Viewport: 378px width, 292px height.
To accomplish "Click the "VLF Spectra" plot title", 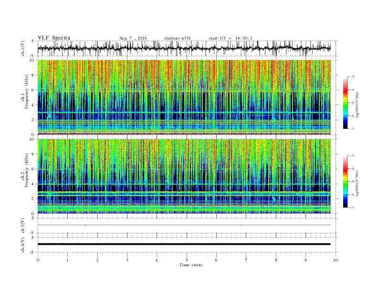I will [54, 38].
